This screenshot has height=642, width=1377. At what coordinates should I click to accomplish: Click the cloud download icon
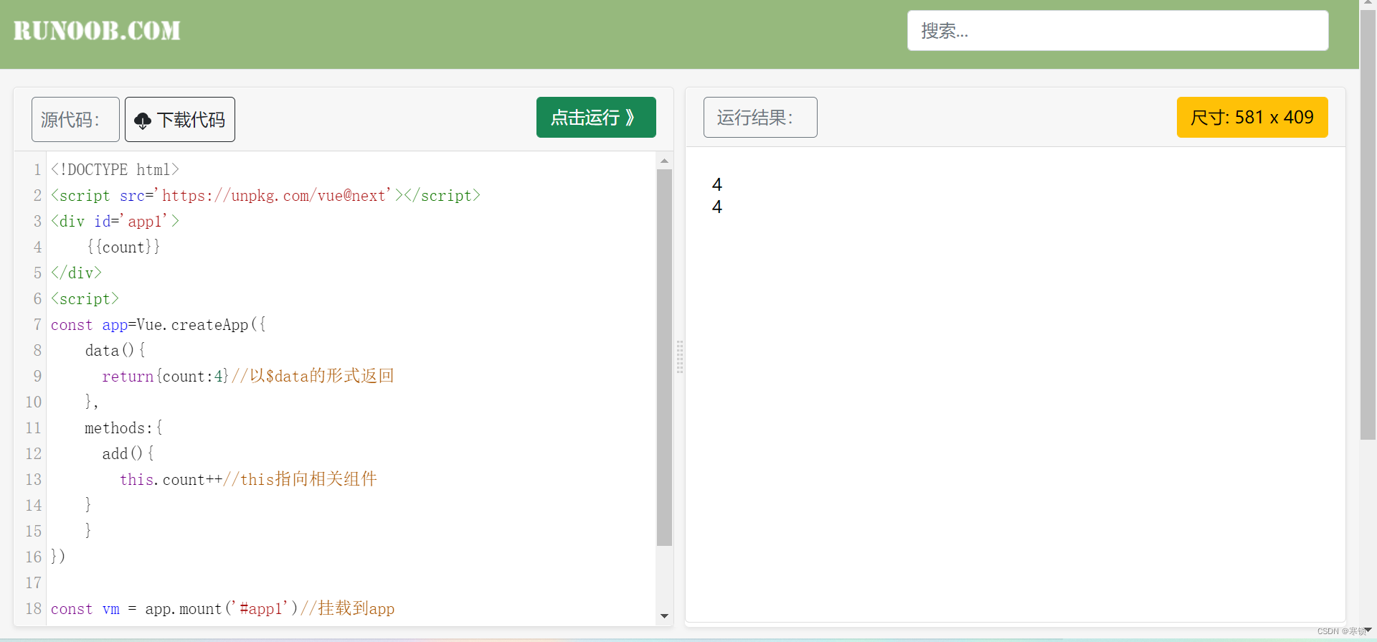tap(143, 121)
